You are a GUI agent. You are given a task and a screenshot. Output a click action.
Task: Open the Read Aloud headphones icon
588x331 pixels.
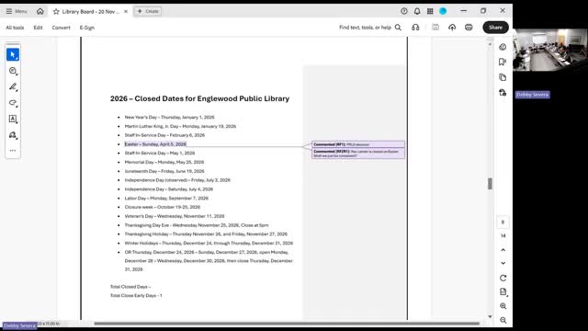(415, 28)
